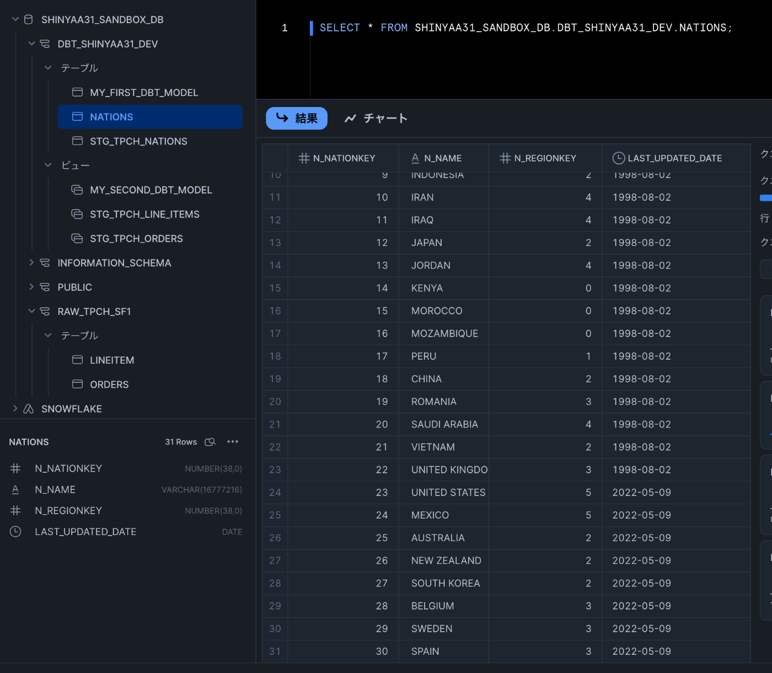Click the SNOWFLAKE shared database icon
Screen dimensions: 772x673
click(x=29, y=409)
